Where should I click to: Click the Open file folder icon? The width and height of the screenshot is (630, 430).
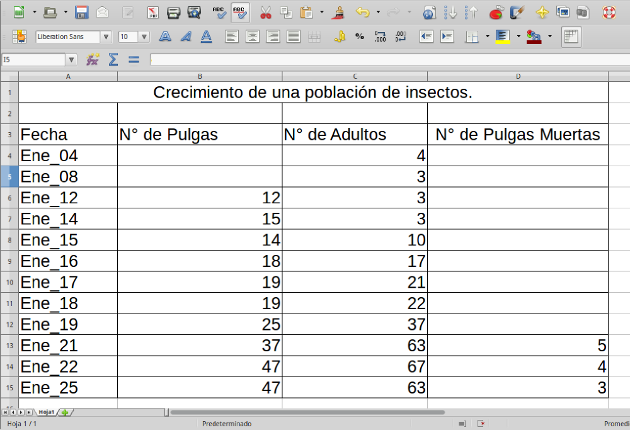50,13
